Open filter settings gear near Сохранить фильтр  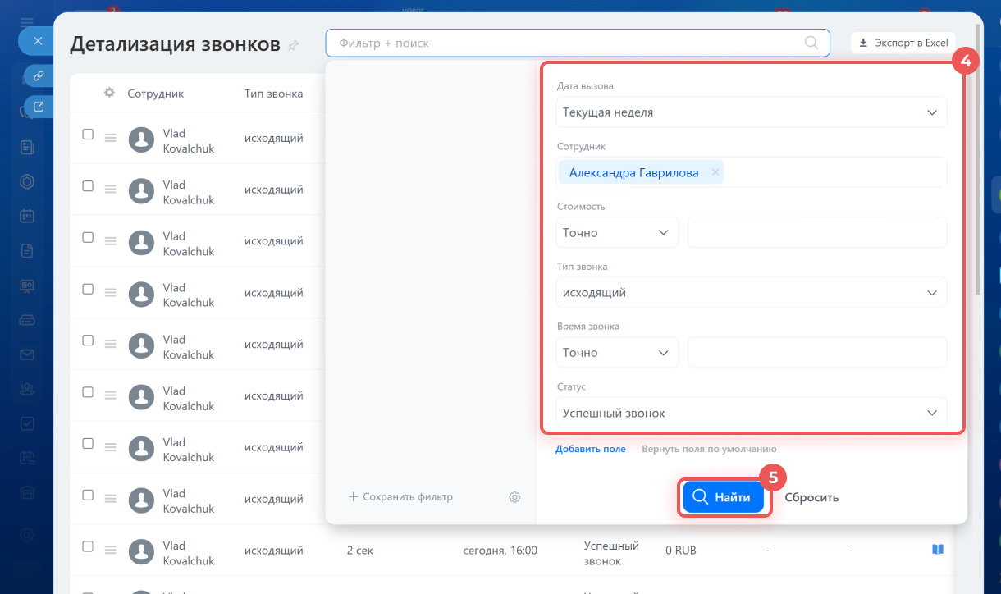tap(514, 496)
